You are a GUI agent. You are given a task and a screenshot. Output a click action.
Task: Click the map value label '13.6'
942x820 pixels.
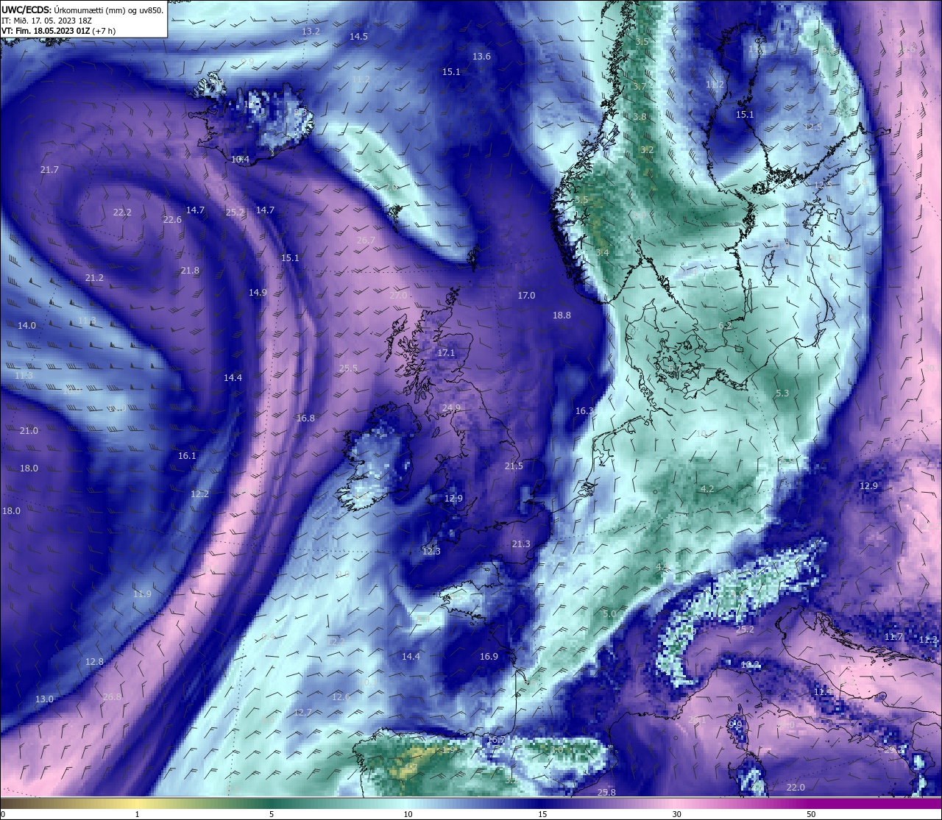pyautogui.click(x=481, y=57)
